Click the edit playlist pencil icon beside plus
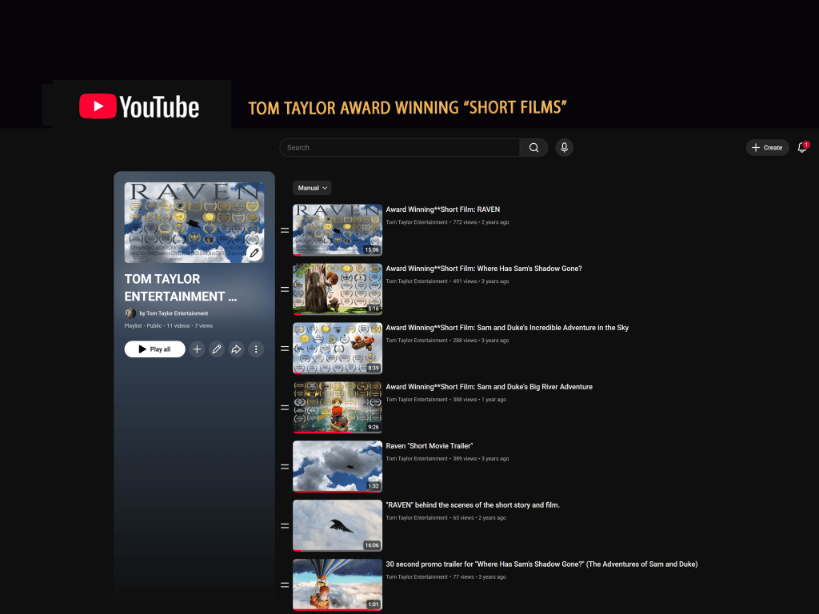The width and height of the screenshot is (819, 614). pyautogui.click(x=217, y=349)
